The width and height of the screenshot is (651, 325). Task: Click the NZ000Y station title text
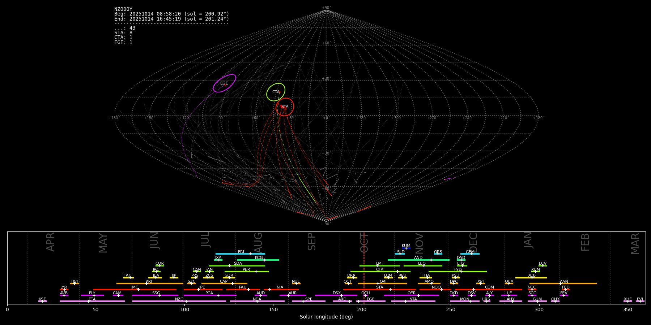point(123,9)
